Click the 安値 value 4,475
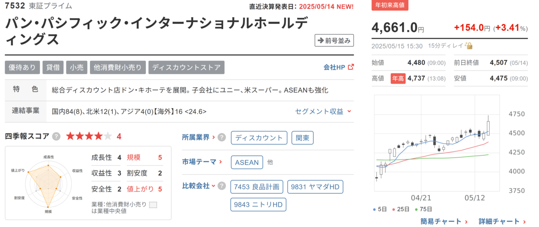The height and width of the screenshot is (227, 539). 498,78
